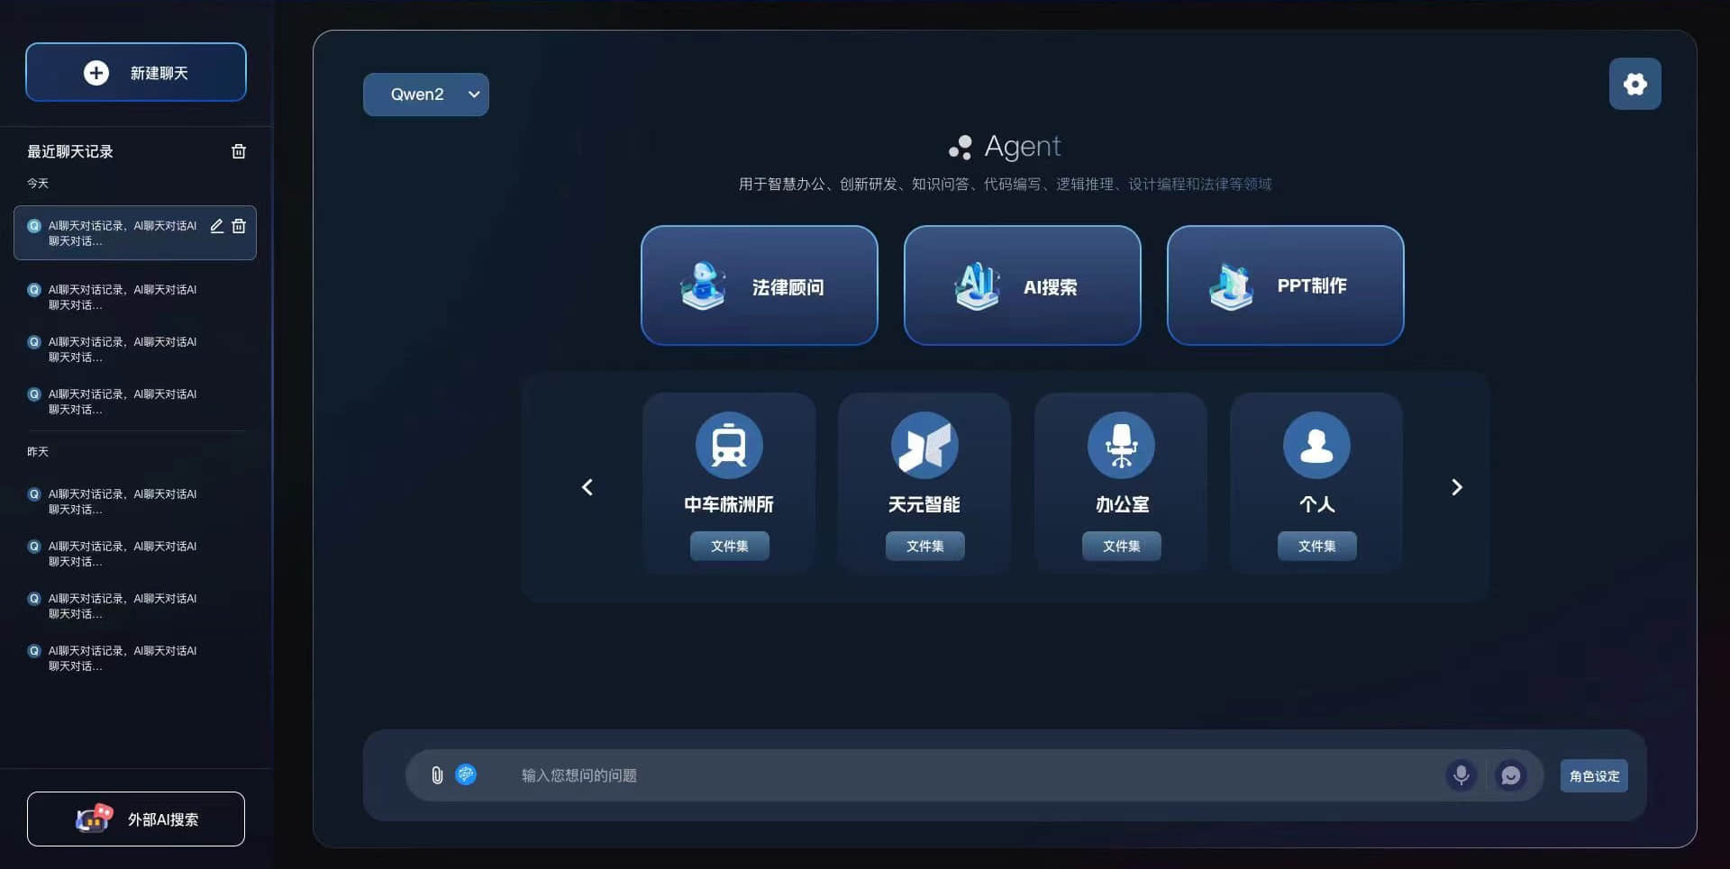Screen dimensions: 1730x869
Task: Rename the selected chat with pencil icon
Action: [x=216, y=226]
